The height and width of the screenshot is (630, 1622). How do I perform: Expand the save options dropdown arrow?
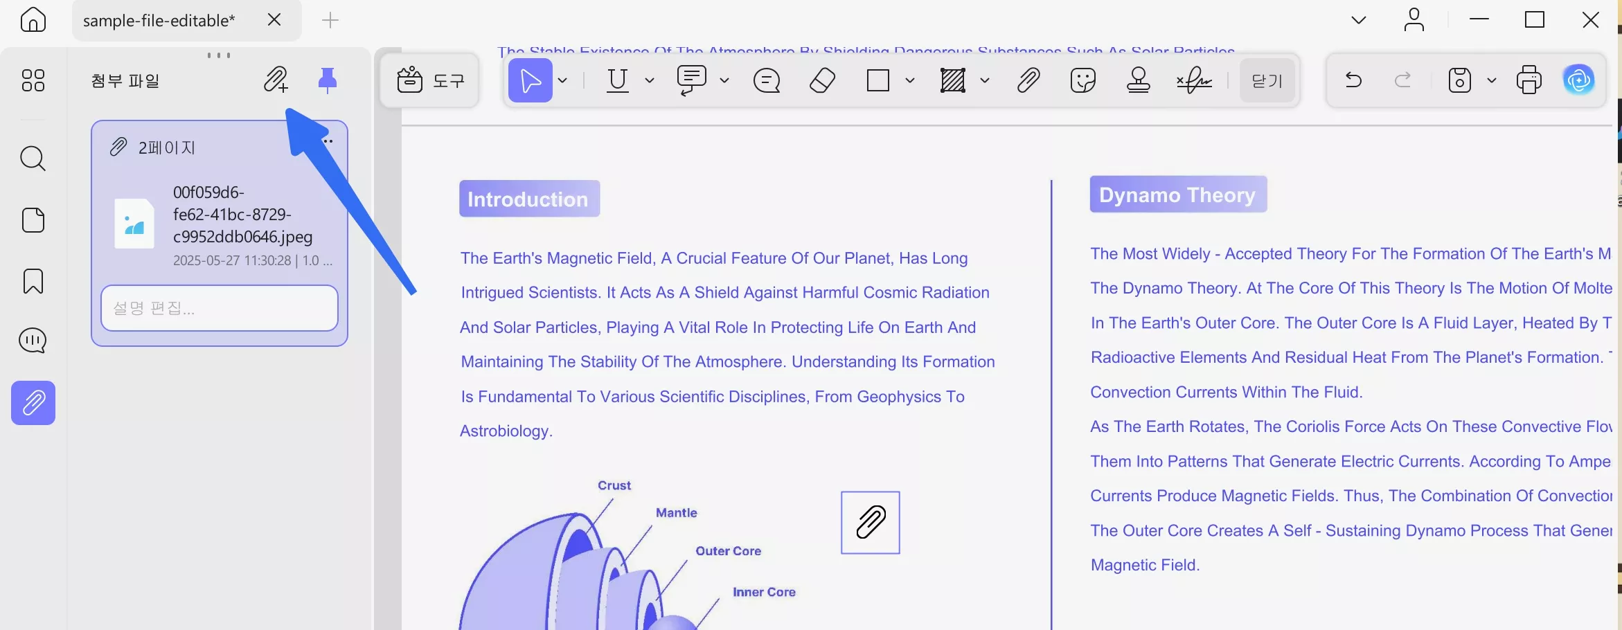[1491, 80]
